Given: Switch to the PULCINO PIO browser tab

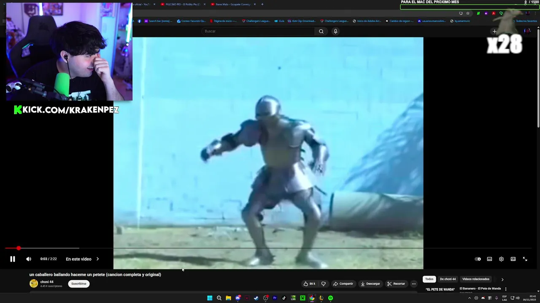Looking at the screenshot, I should tap(183, 4).
